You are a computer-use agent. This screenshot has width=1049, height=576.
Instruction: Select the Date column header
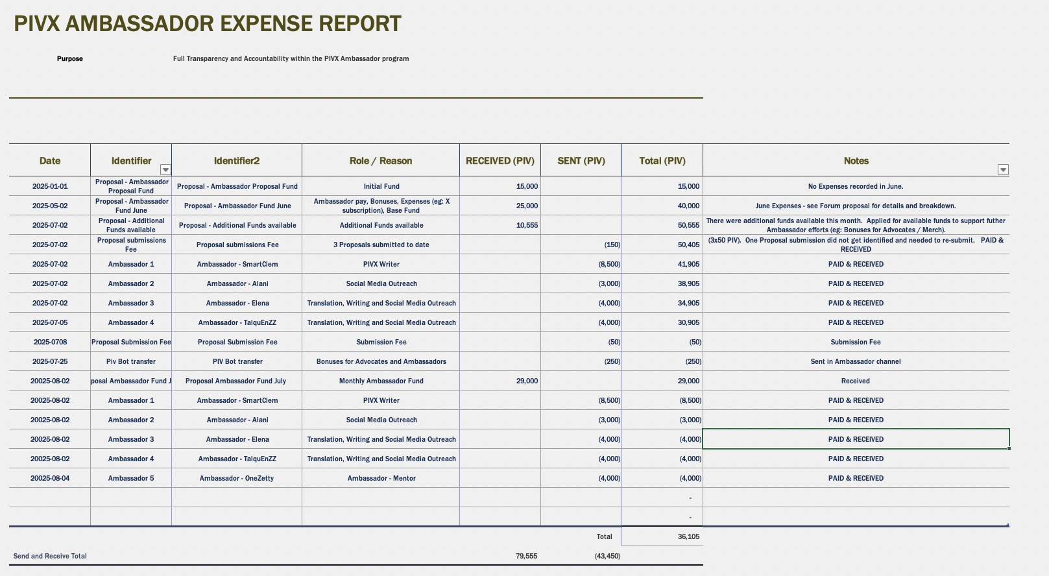50,161
